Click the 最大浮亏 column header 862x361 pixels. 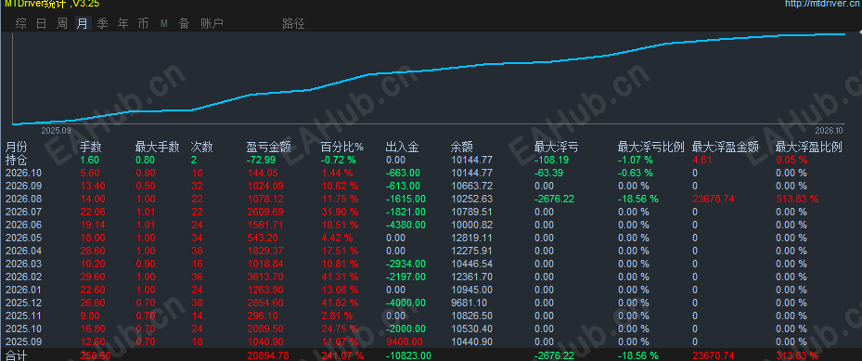point(557,148)
